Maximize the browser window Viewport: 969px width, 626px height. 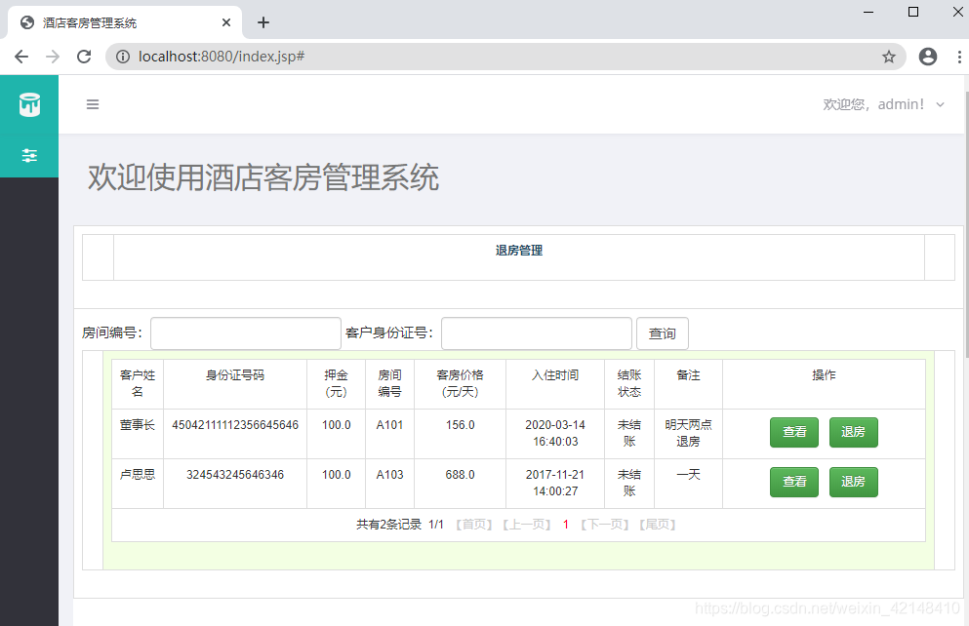pyautogui.click(x=912, y=12)
